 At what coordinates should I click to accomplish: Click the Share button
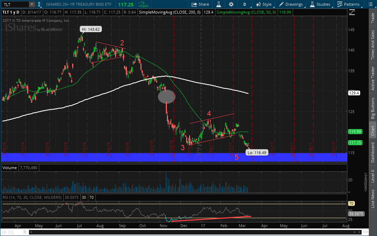click(200, 4)
